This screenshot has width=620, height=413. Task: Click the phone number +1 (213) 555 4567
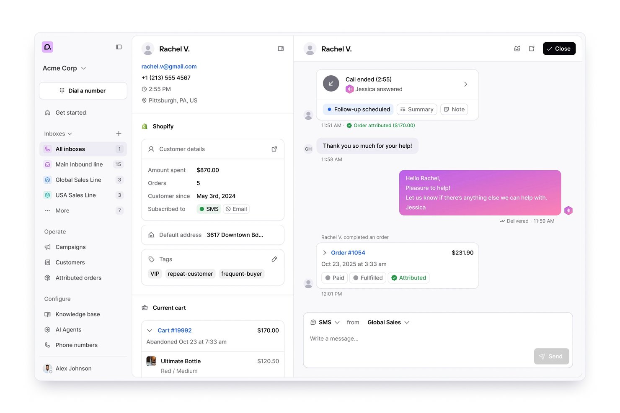pyautogui.click(x=166, y=78)
